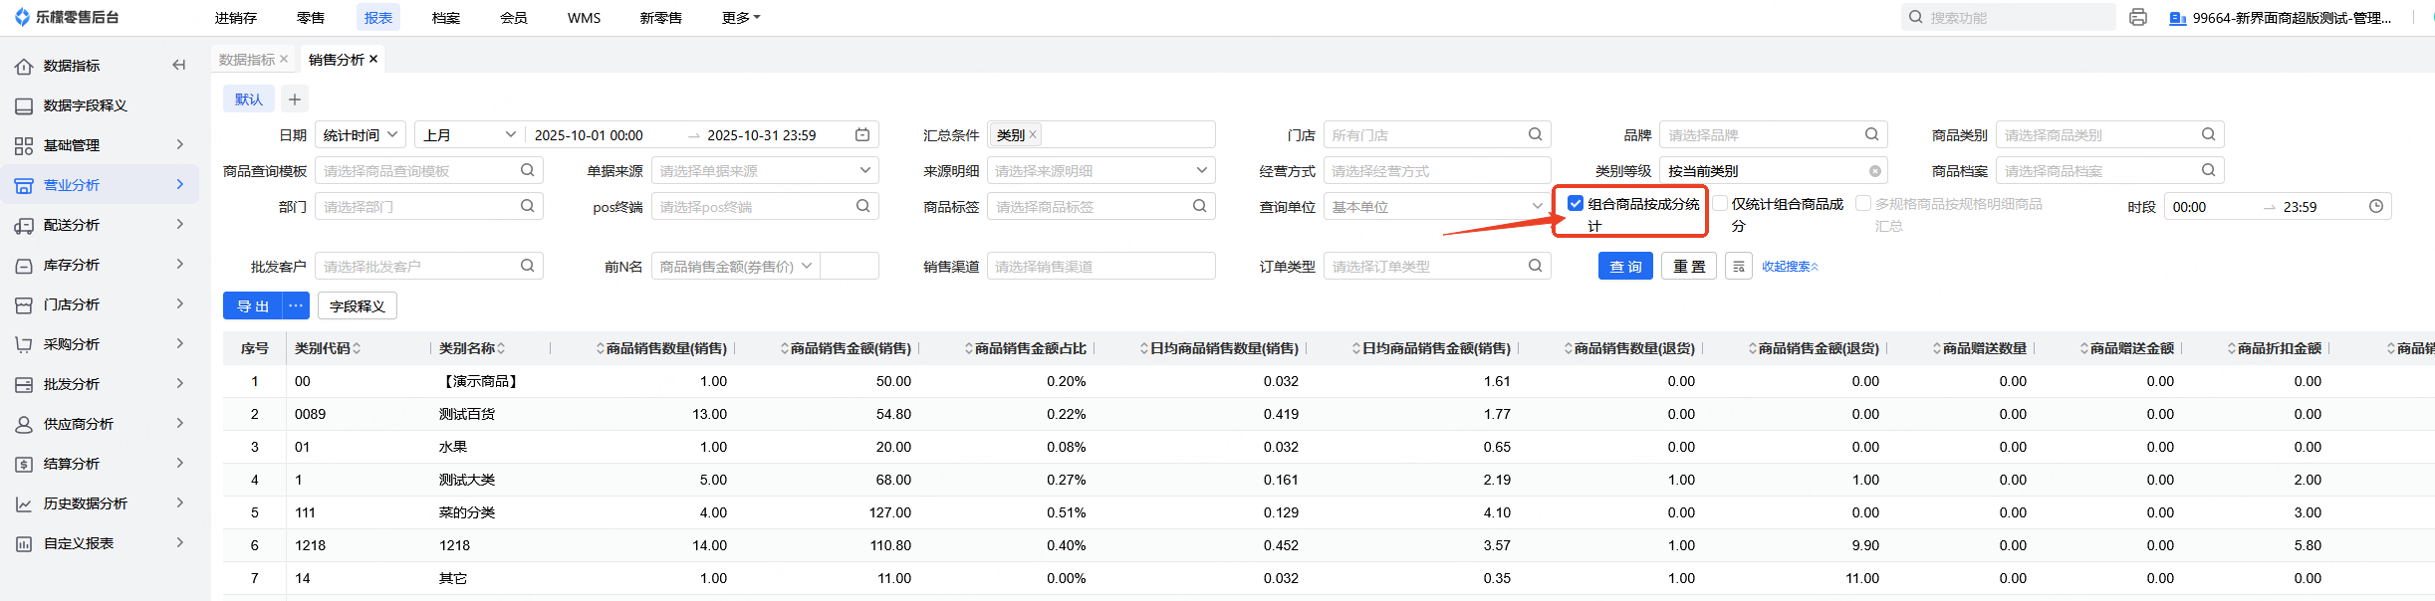
Task: Click order type search icon
Action: tap(1535, 266)
